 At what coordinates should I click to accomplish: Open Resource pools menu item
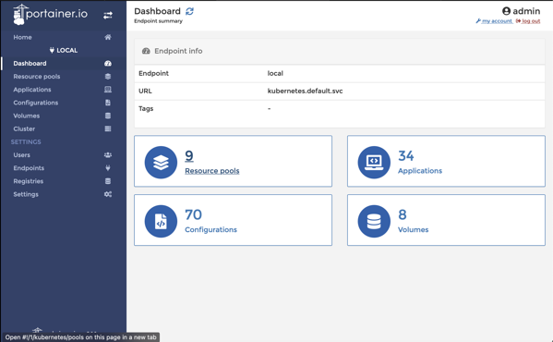[37, 77]
